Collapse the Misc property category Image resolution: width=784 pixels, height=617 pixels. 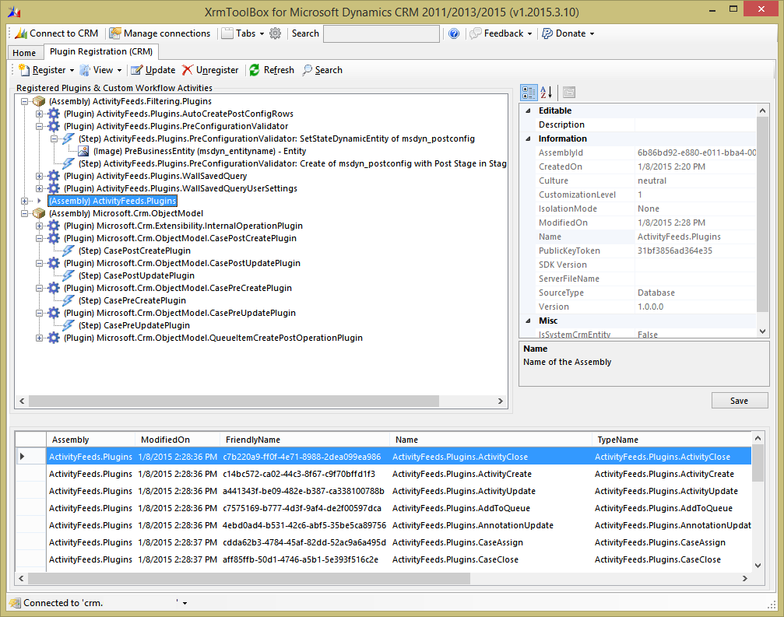[x=528, y=321]
